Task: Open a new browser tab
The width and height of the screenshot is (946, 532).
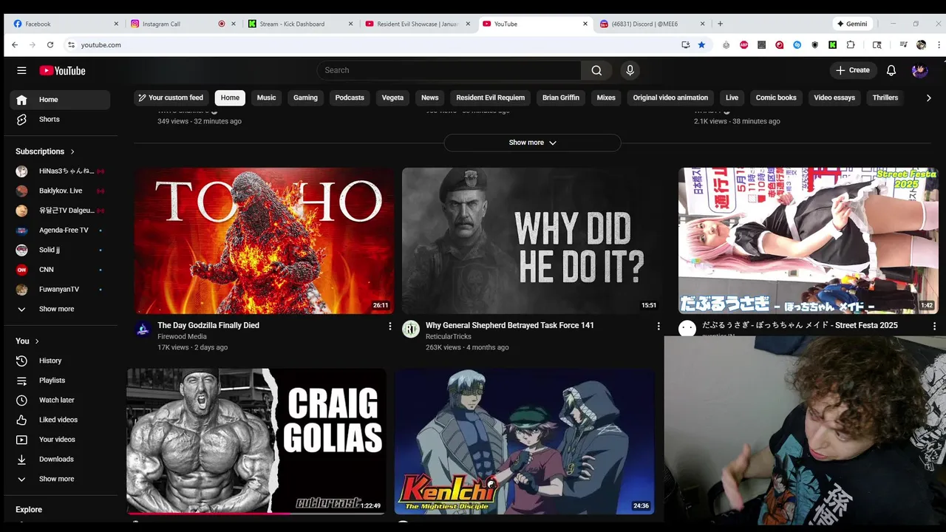Action: [x=720, y=24]
